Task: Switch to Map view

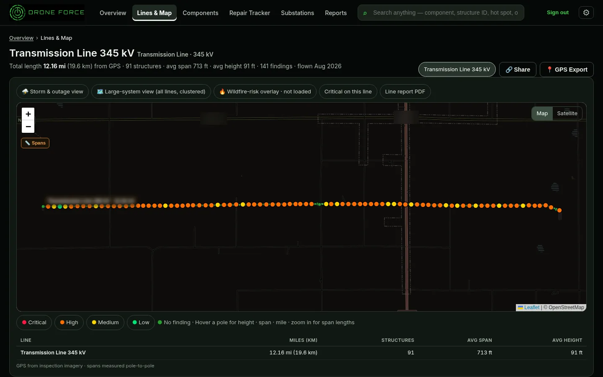Action: [542, 114]
